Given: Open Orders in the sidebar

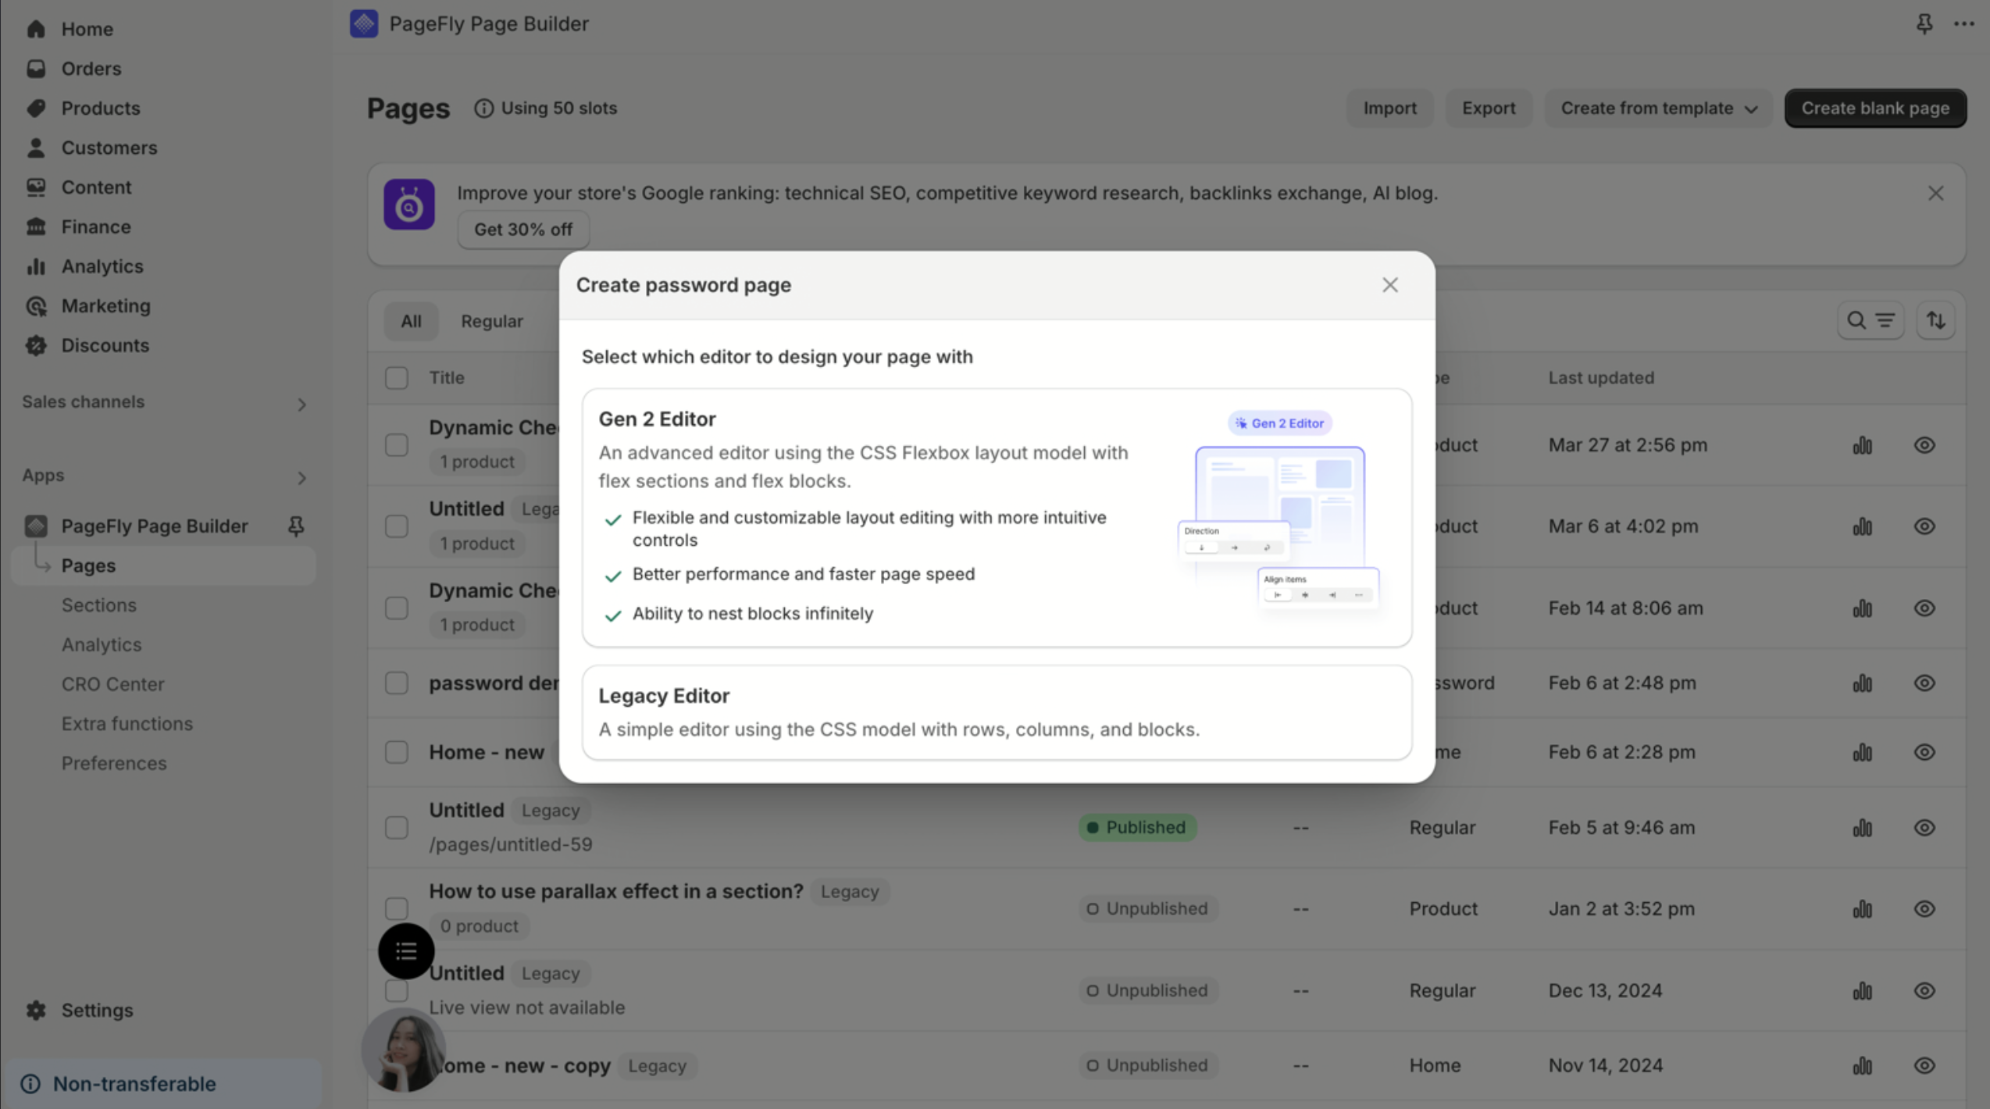Looking at the screenshot, I should tap(91, 69).
